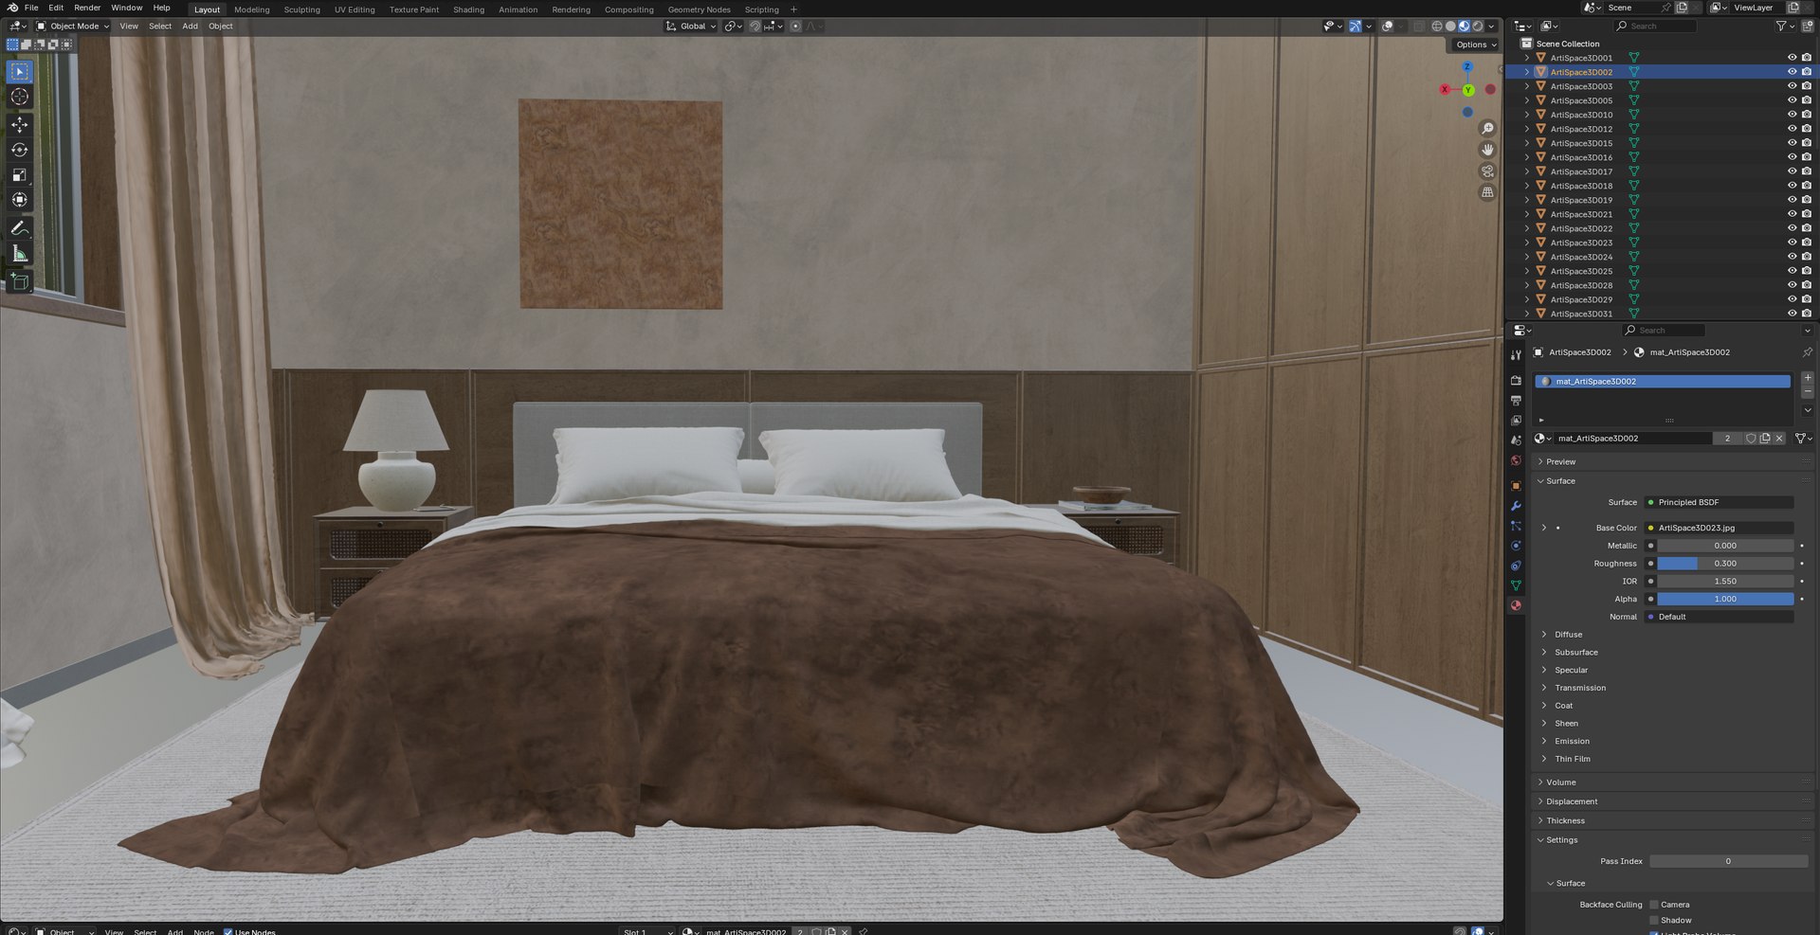Activate the Scale tool
Viewport: 1820px width, 935px height.
coord(19,174)
